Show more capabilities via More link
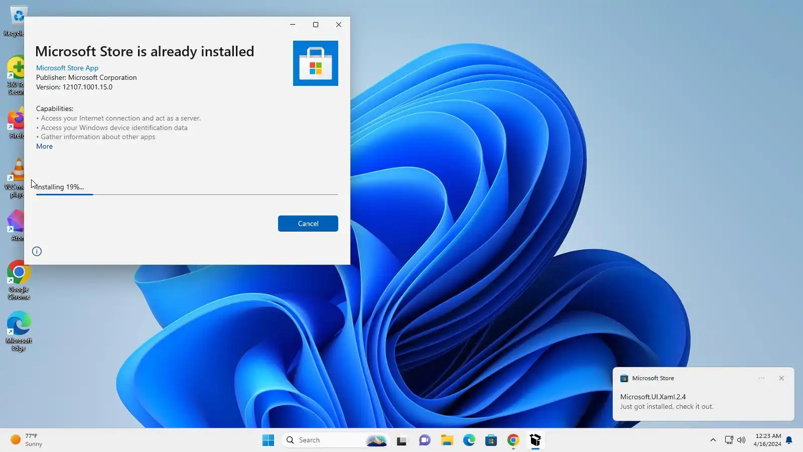803x452 pixels. click(44, 146)
